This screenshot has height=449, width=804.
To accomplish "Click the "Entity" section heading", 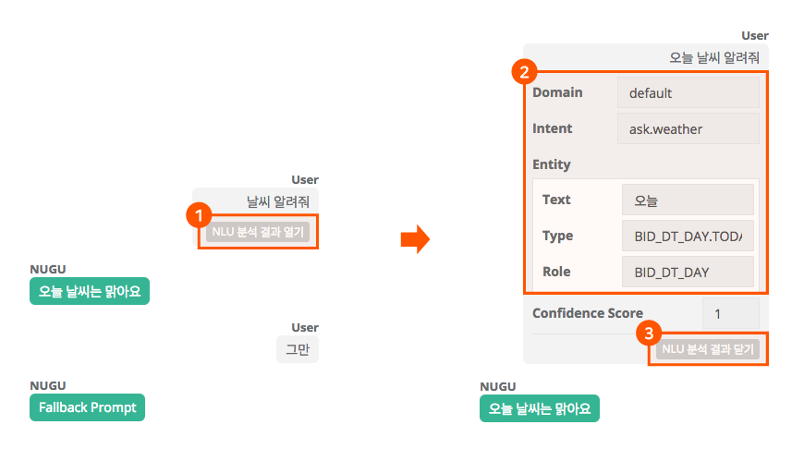I will click(x=552, y=164).
